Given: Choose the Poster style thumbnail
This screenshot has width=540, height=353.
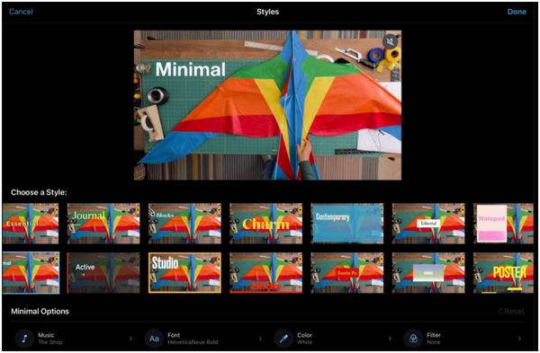Looking at the screenshot, I should (503, 273).
